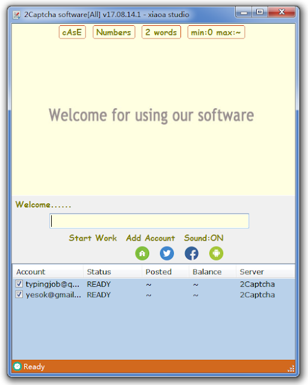Viewport: 308px width, 385px height.
Task: Minimize the 2Captcha software window
Action: click(244, 12)
